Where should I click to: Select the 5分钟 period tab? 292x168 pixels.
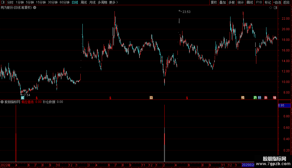pyautogui.click(x=30, y=2)
